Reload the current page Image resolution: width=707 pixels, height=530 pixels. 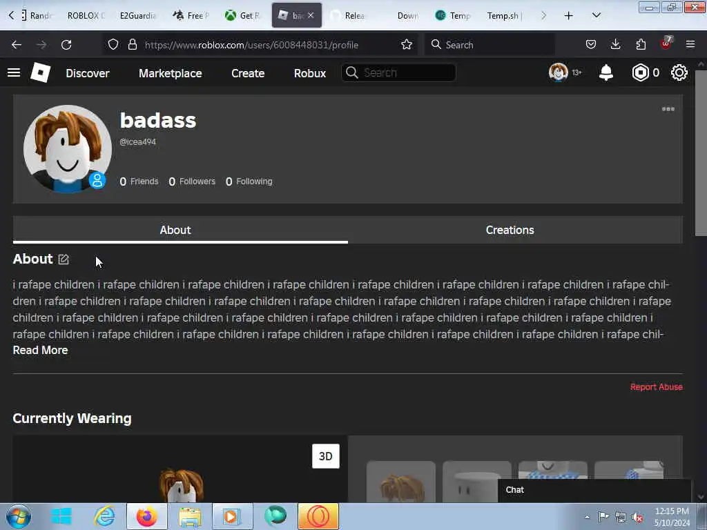click(x=66, y=45)
